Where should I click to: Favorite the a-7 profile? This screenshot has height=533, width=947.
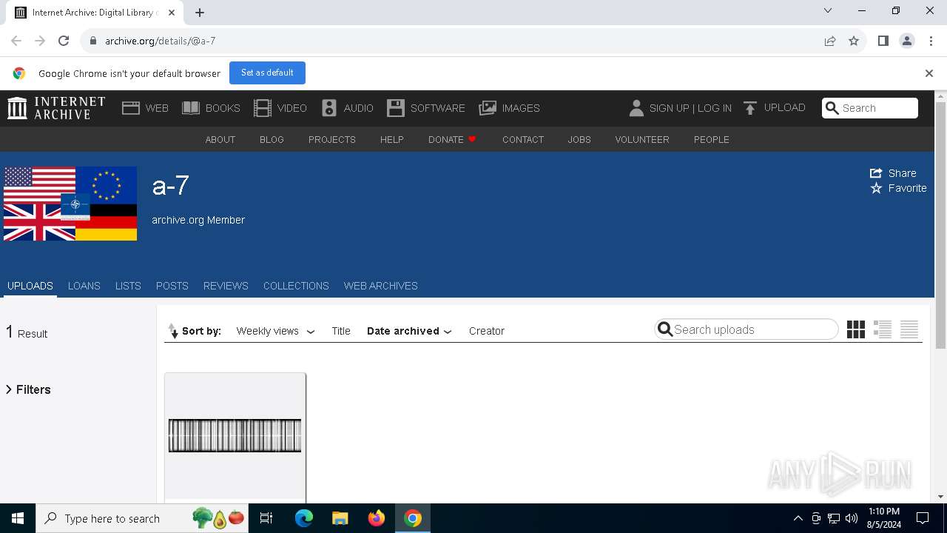tap(898, 188)
